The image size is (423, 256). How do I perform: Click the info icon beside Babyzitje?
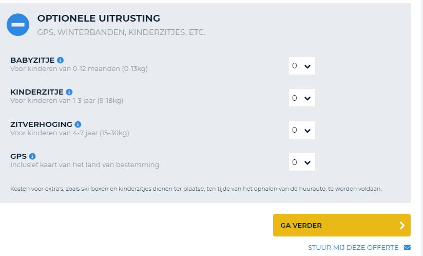tap(61, 60)
